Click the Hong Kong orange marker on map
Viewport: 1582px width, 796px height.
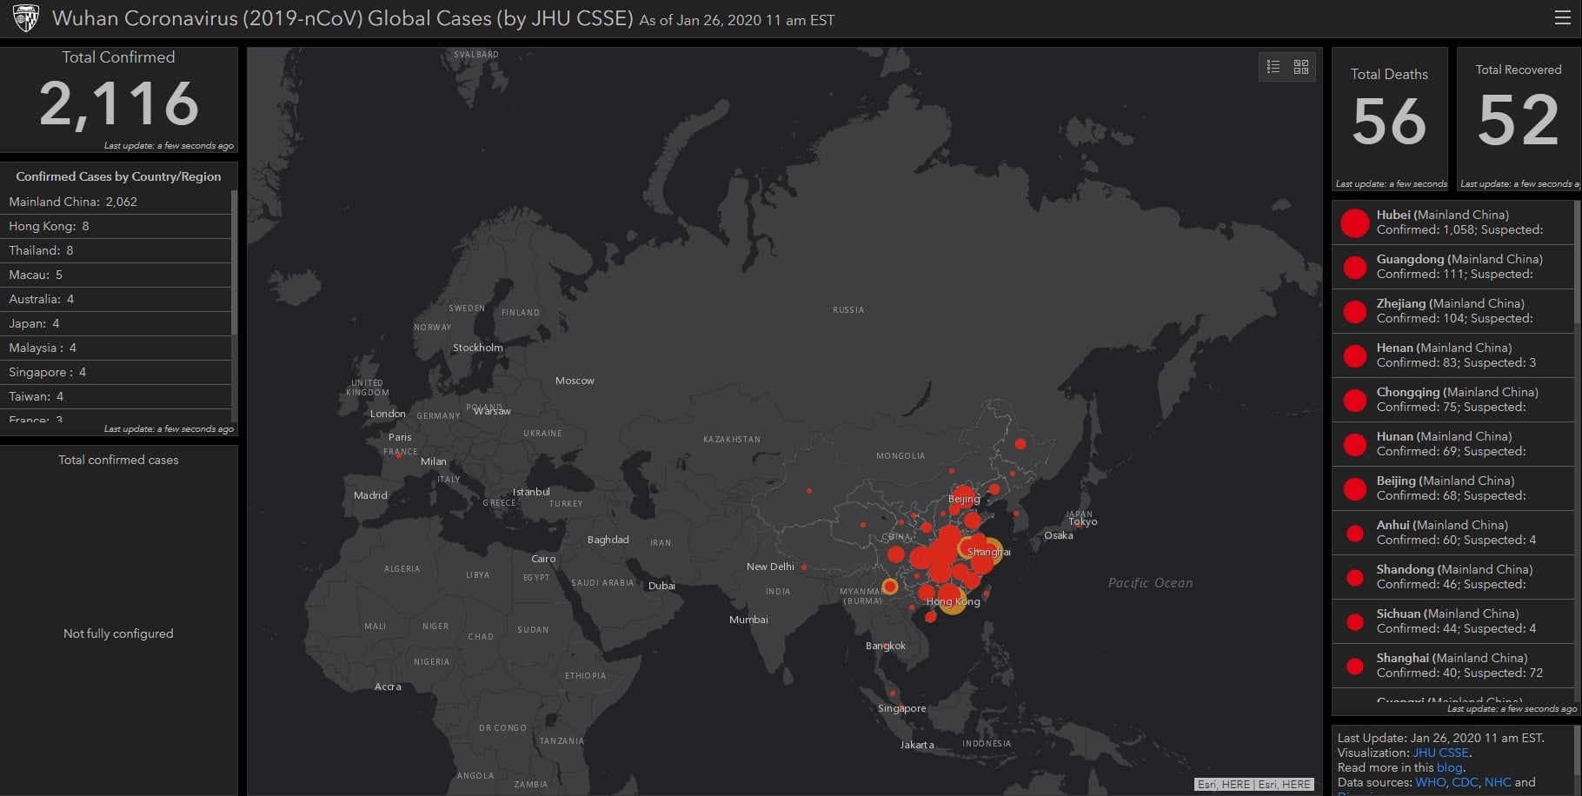tap(953, 602)
